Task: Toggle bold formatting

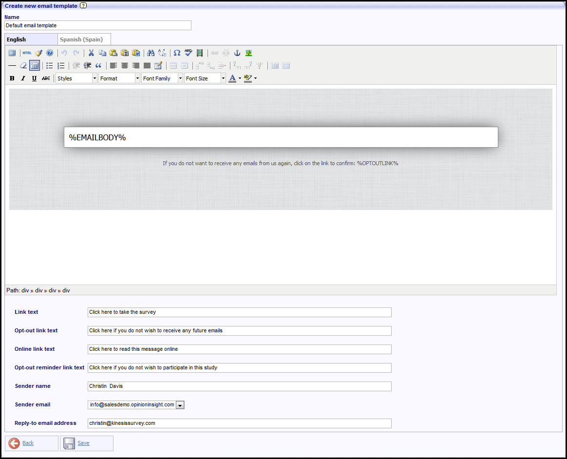Action: click(x=12, y=78)
